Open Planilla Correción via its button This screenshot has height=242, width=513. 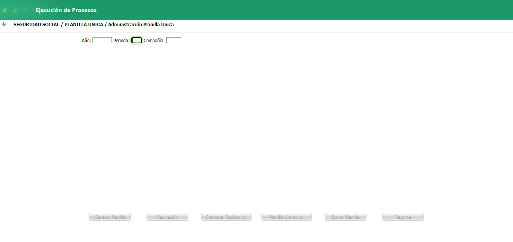pyautogui.click(x=286, y=217)
